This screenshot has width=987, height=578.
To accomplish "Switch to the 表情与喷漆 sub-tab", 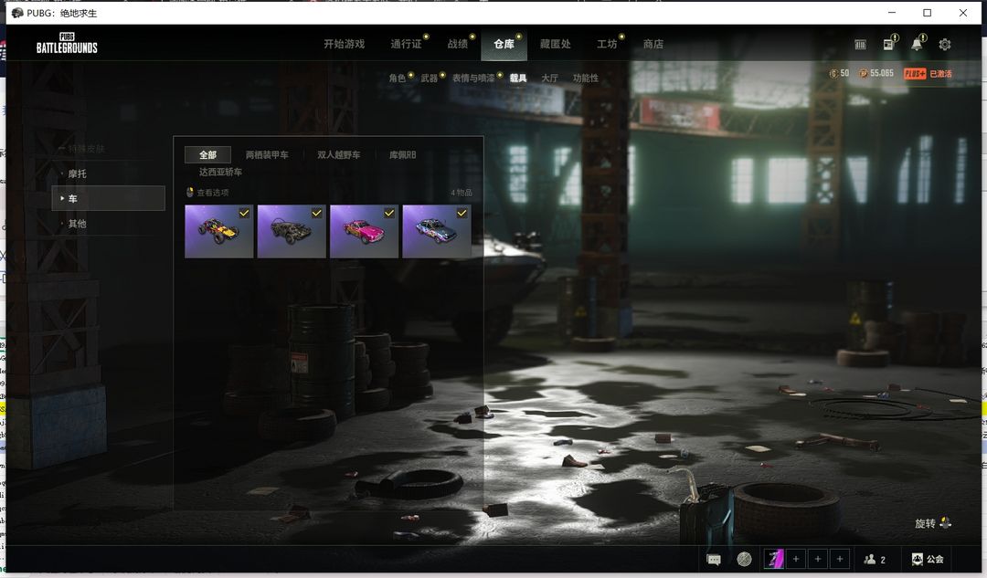I will (x=473, y=78).
